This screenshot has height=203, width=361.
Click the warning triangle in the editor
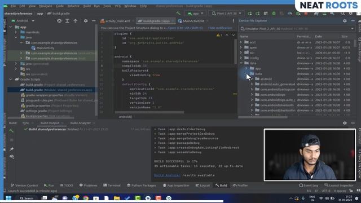pos(218,35)
